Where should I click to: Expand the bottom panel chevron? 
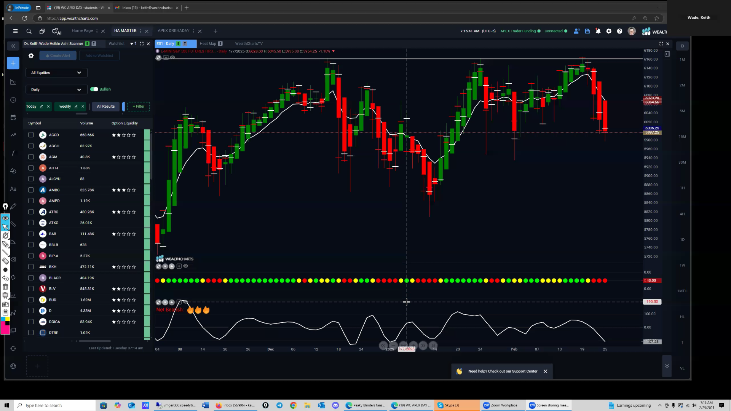pos(667,366)
